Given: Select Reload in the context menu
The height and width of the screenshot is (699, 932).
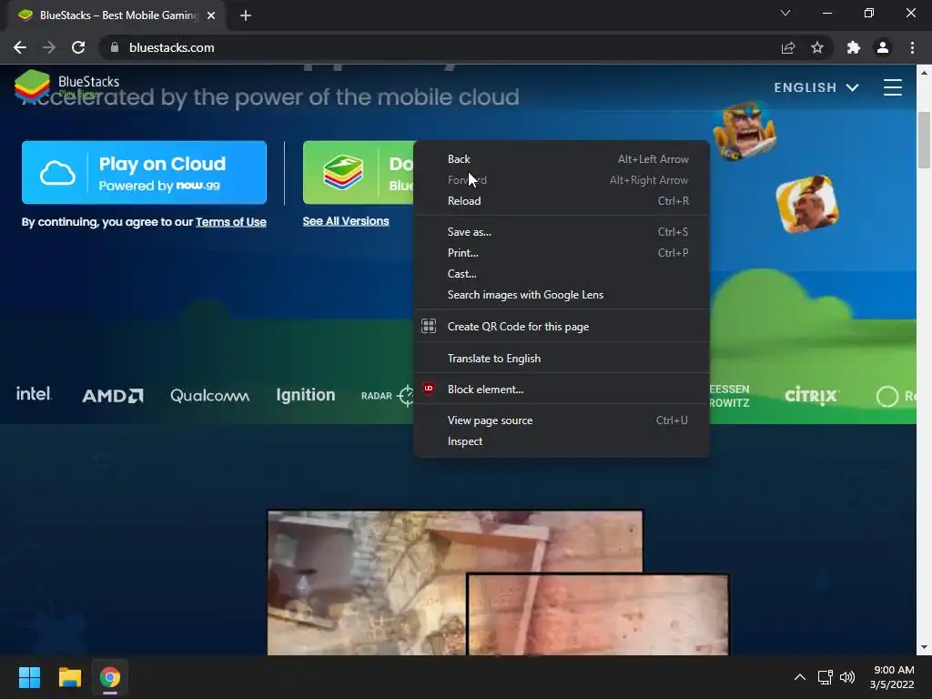Looking at the screenshot, I should 561,201.
